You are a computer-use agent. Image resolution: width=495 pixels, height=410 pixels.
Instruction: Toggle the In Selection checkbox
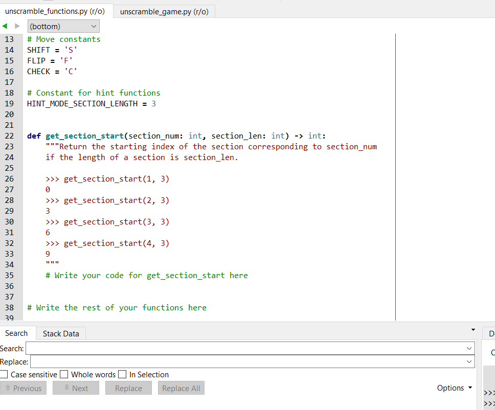pos(122,374)
